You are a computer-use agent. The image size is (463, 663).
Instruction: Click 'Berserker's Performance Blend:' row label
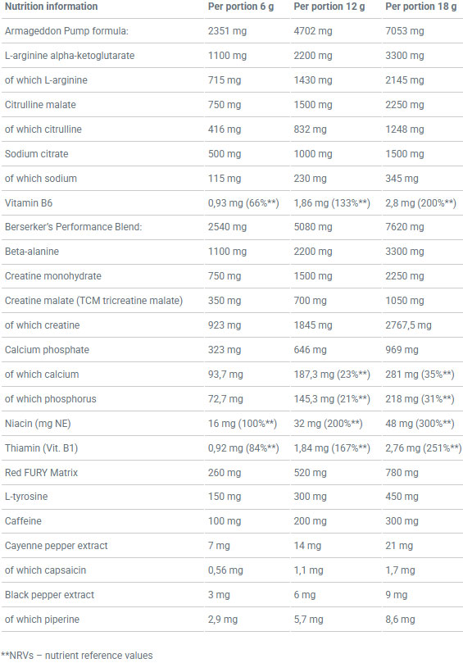73,227
